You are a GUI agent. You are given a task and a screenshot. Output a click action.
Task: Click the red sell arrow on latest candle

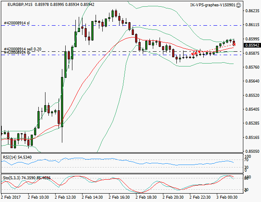pyautogui.click(x=234, y=43)
